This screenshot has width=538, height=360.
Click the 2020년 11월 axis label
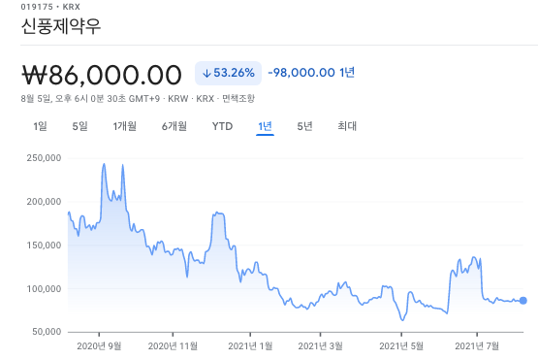pos(173,345)
